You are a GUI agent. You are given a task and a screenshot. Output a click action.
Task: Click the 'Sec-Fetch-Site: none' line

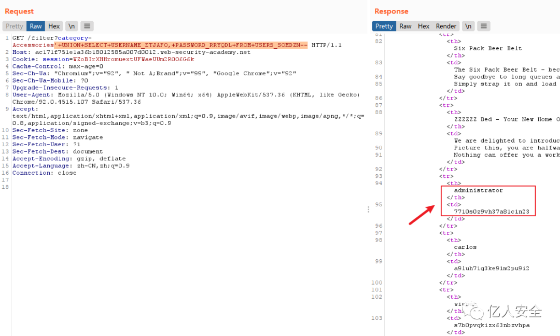(x=50, y=130)
